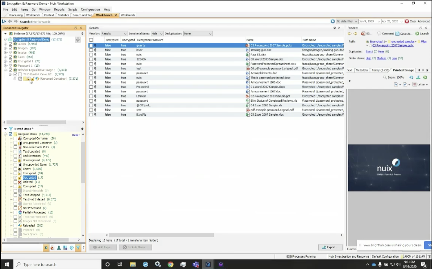This screenshot has width=432, height=269.
Task: Click the back navigation arrow in Preview panel
Action: coord(349,33)
